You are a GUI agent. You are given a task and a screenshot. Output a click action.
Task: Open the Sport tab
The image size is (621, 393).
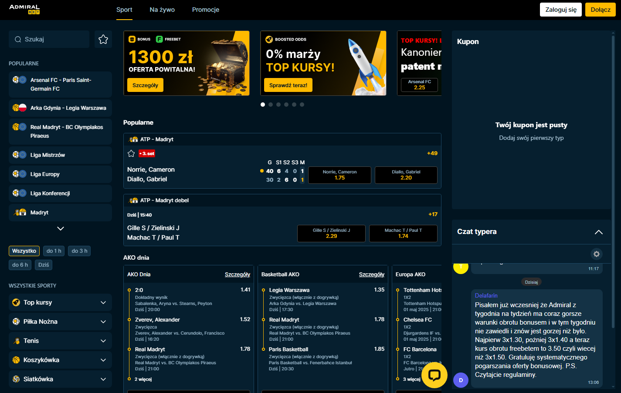pos(124,10)
